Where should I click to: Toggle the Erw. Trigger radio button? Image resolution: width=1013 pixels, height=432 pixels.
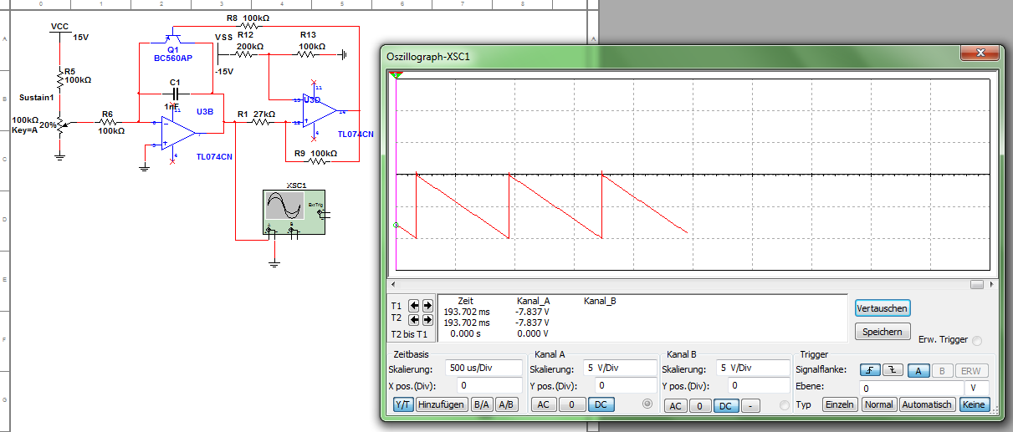[x=977, y=340]
